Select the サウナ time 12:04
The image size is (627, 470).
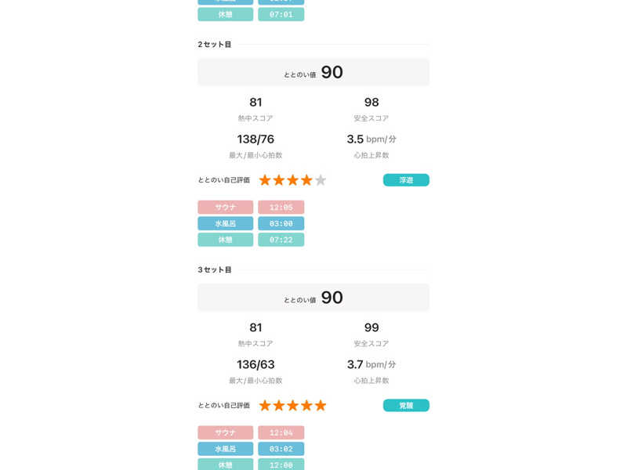pos(281,432)
